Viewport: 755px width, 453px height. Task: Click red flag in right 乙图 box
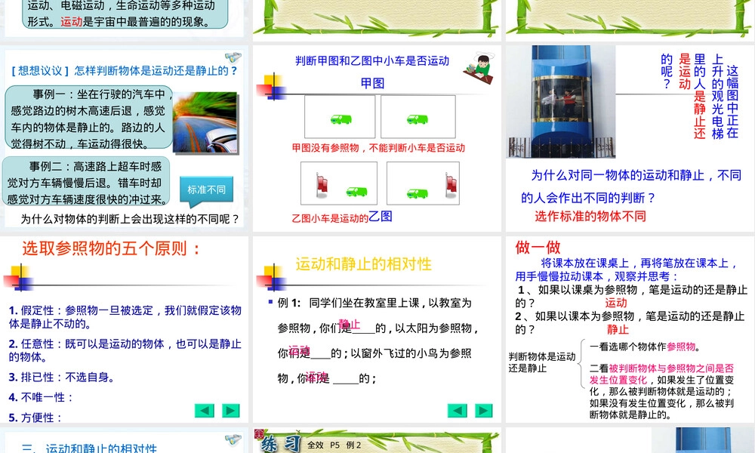coord(451,185)
